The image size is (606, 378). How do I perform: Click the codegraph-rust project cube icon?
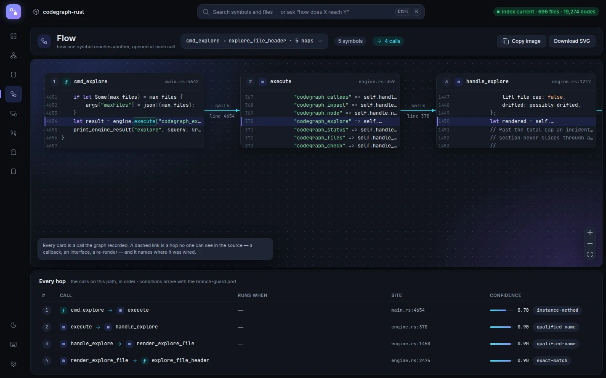(x=36, y=12)
